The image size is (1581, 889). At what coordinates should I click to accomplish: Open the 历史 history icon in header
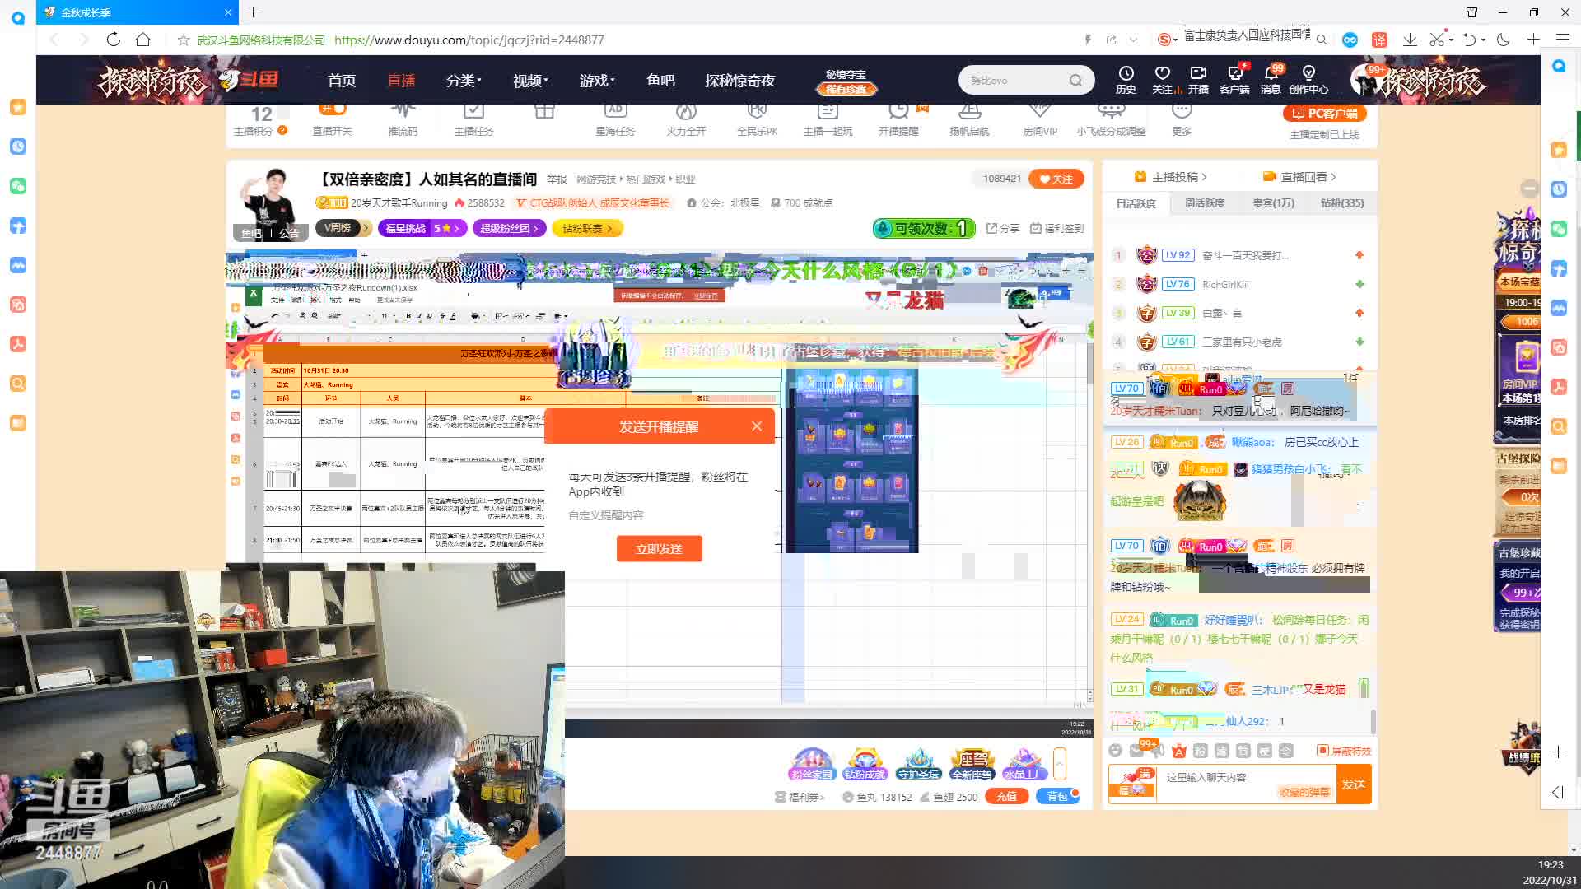coord(1126,80)
